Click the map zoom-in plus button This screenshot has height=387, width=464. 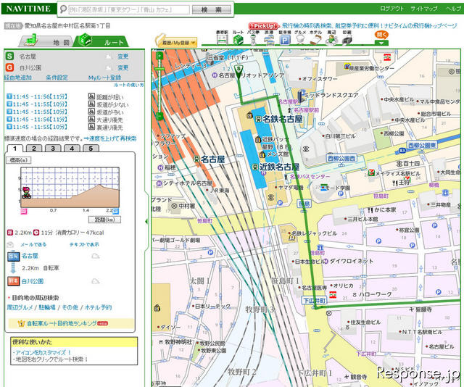(x=159, y=56)
